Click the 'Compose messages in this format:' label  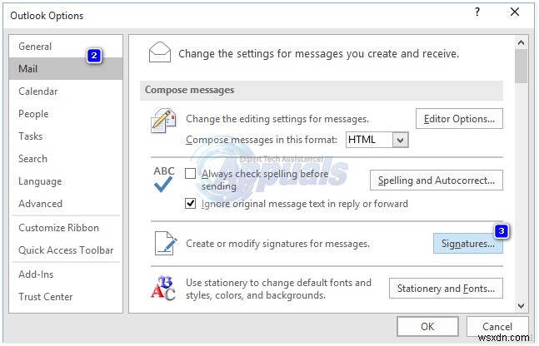click(x=262, y=140)
